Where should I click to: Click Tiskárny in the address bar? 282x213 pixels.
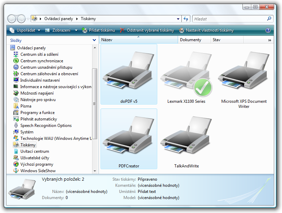[x=88, y=19]
